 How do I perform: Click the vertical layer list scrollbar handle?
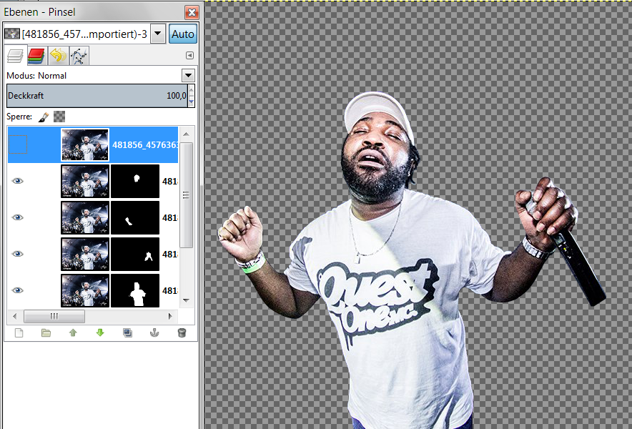point(186,195)
